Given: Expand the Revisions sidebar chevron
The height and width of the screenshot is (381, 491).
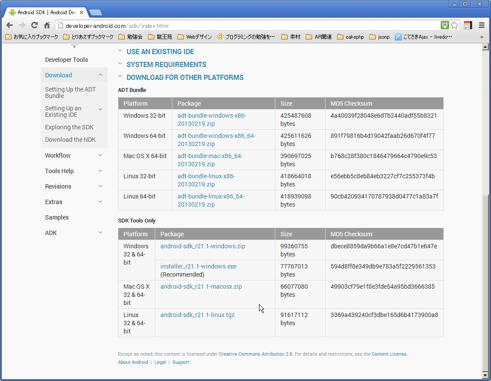Looking at the screenshot, I should click(100, 186).
